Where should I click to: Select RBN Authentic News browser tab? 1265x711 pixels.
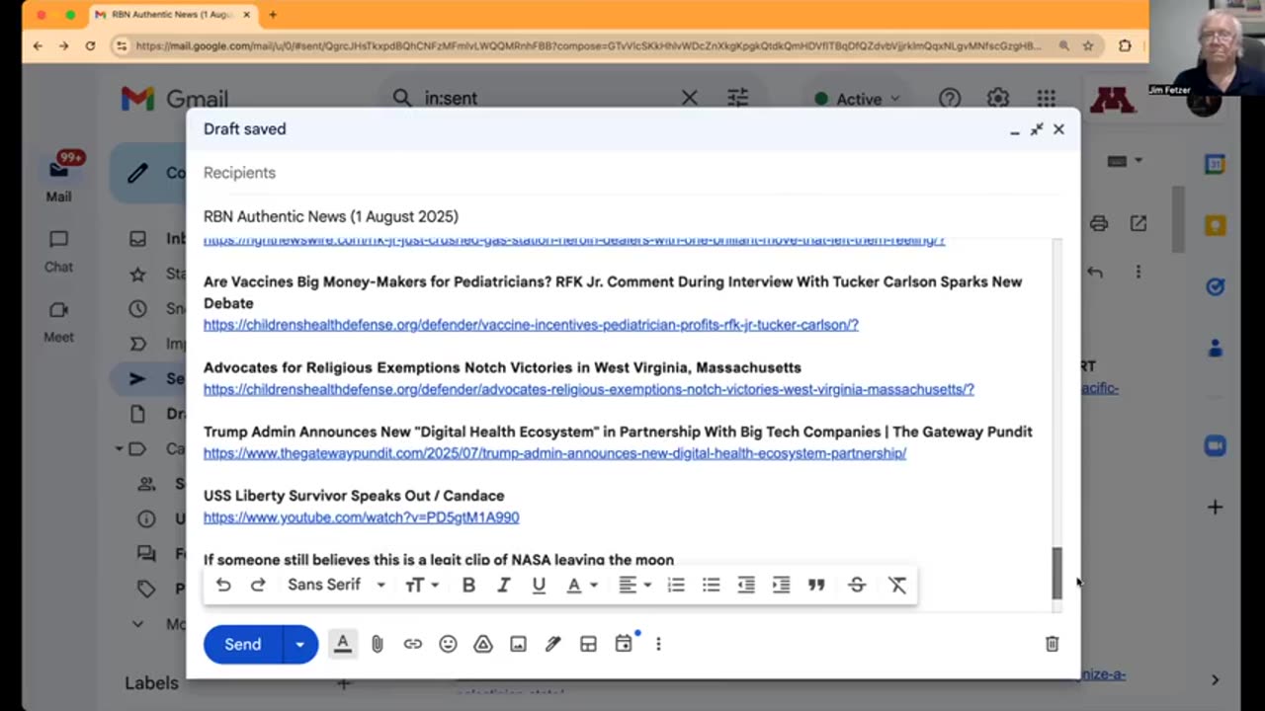tap(173, 15)
